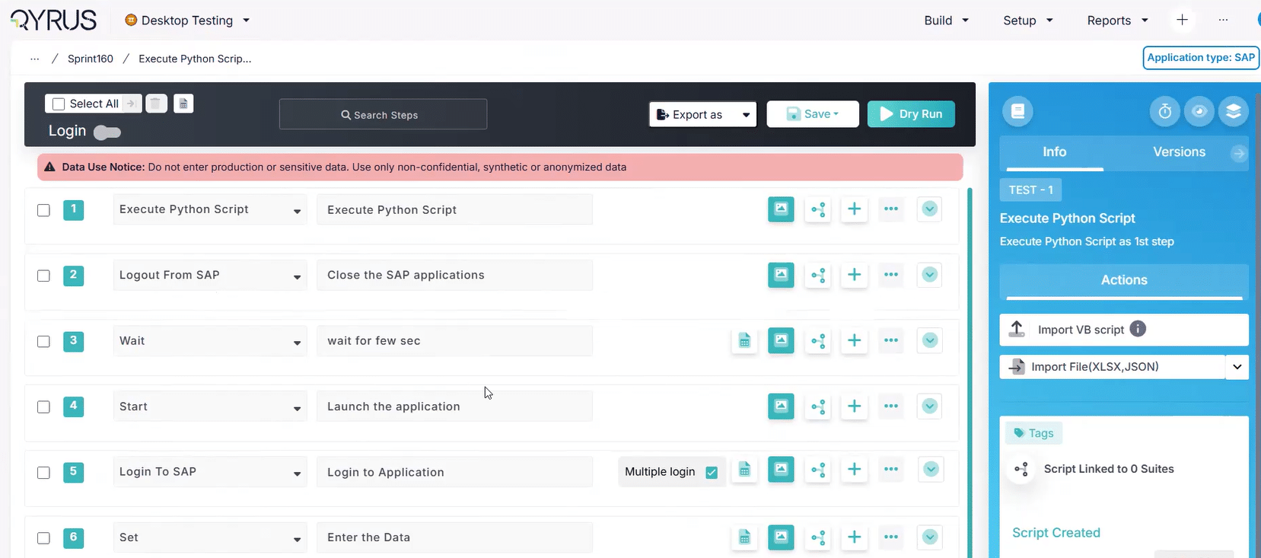This screenshot has height=558, width=1261.
Task: Add a step after step 3
Action: [855, 340]
